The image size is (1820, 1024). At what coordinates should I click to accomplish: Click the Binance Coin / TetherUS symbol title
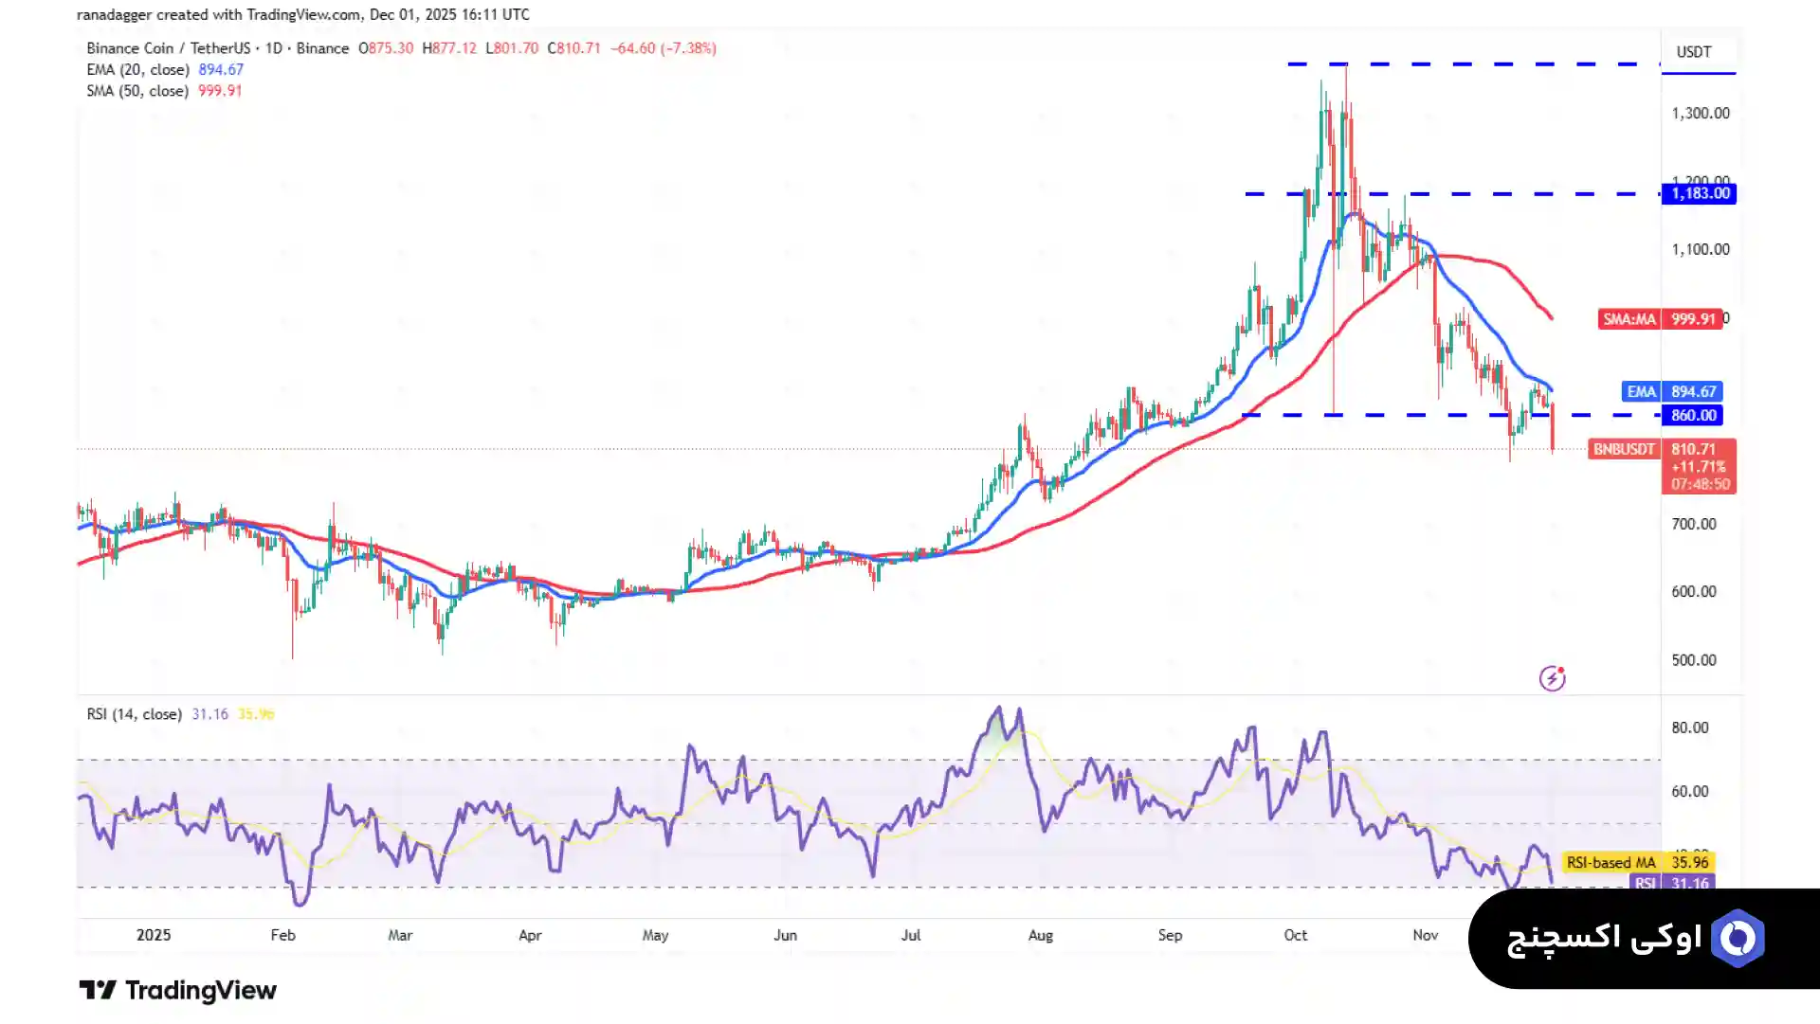[168, 48]
